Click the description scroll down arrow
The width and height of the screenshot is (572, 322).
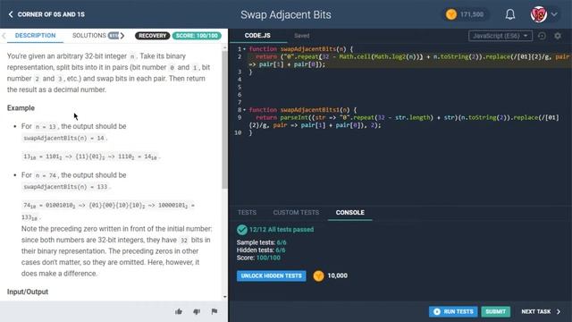[224, 297]
